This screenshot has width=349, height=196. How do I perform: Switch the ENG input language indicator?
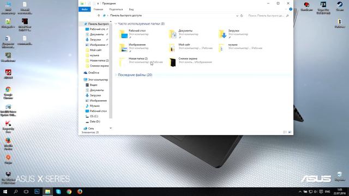tap(327, 192)
